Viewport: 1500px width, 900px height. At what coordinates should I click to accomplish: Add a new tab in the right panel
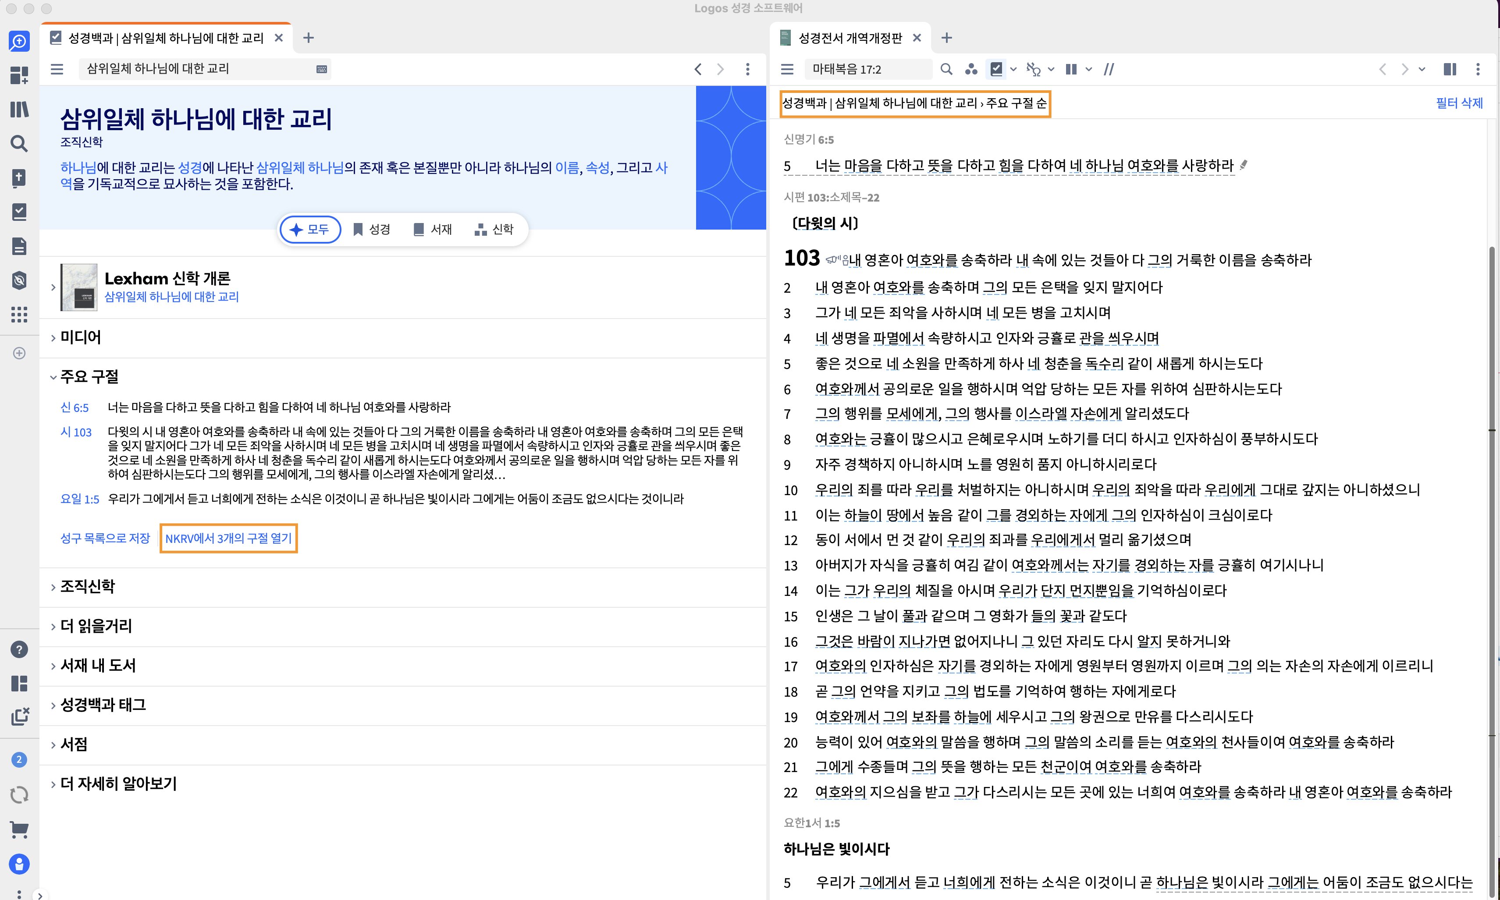tap(946, 38)
